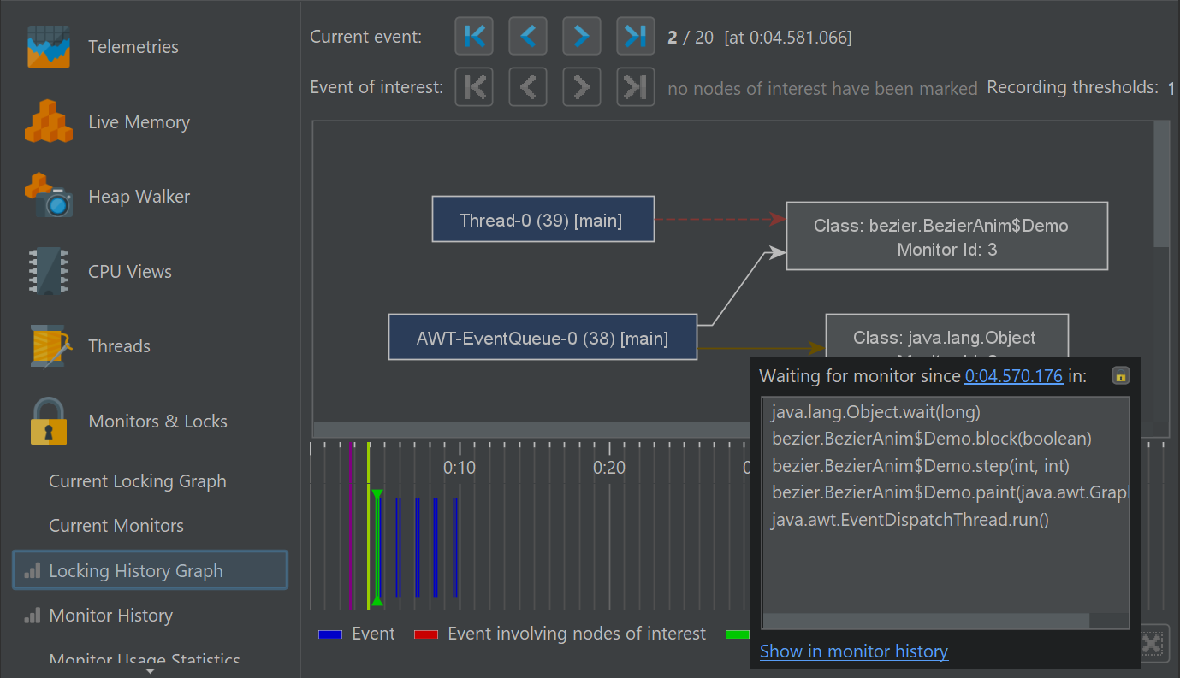The image size is (1180, 678).
Task: Select AWT-EventQueue-0 (38) [main] node
Action: coord(543,337)
